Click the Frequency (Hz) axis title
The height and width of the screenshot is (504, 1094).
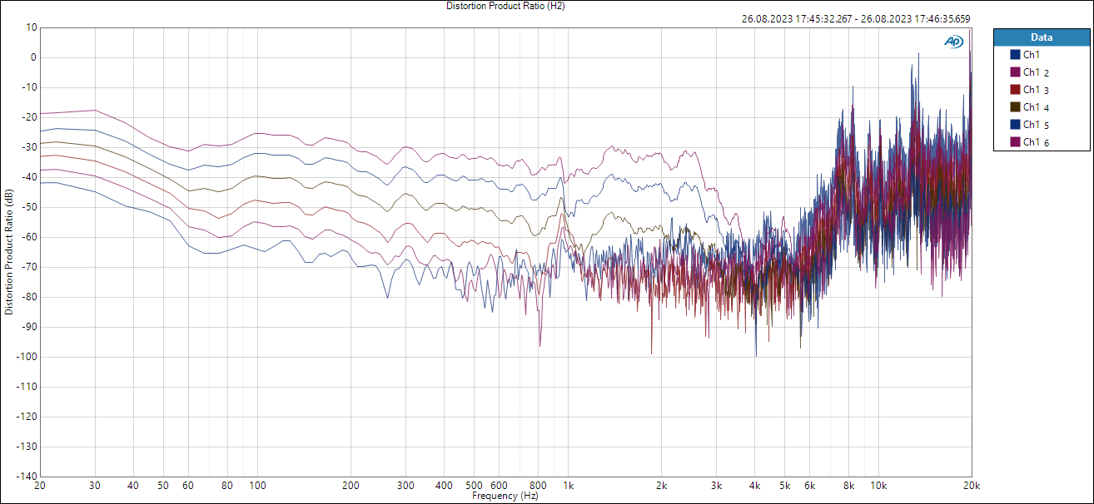click(505, 496)
